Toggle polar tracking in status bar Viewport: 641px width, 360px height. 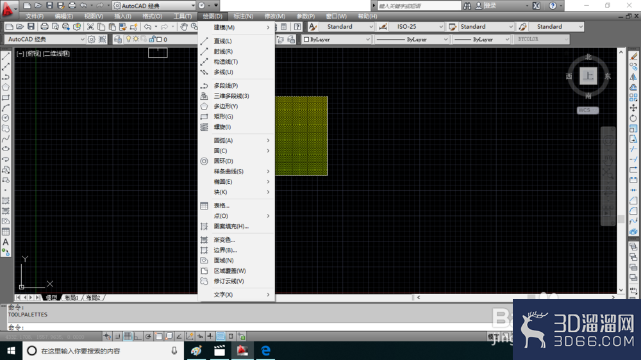pyautogui.click(x=148, y=336)
